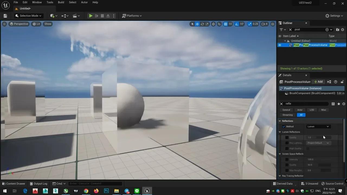This screenshot has width=347, height=195.
Task: Click the Add button in Details panel
Action: [318, 82]
